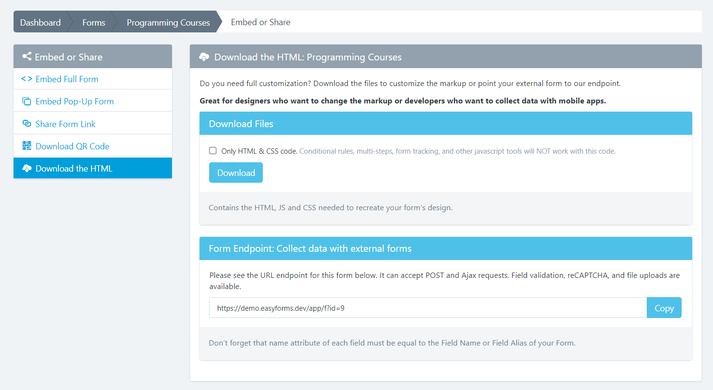Click the QR code icon in the sidebar
This screenshot has height=390, width=713.
point(27,146)
